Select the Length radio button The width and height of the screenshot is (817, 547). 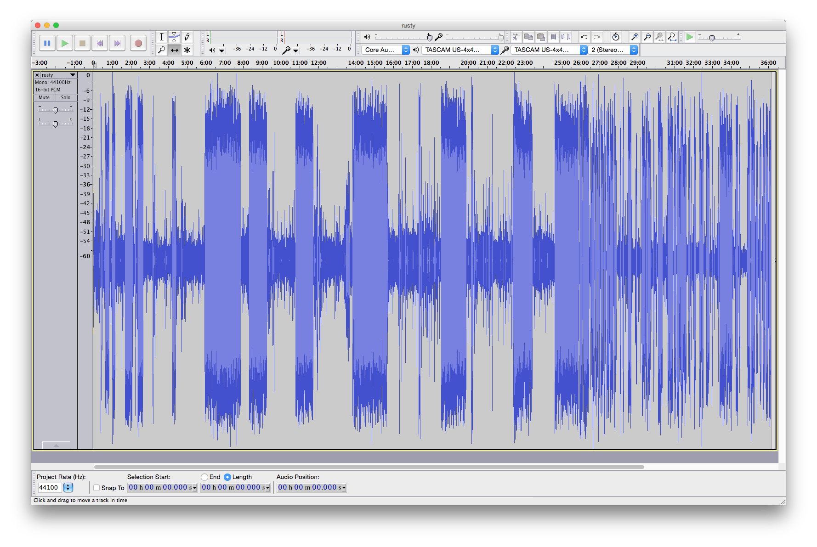[227, 477]
